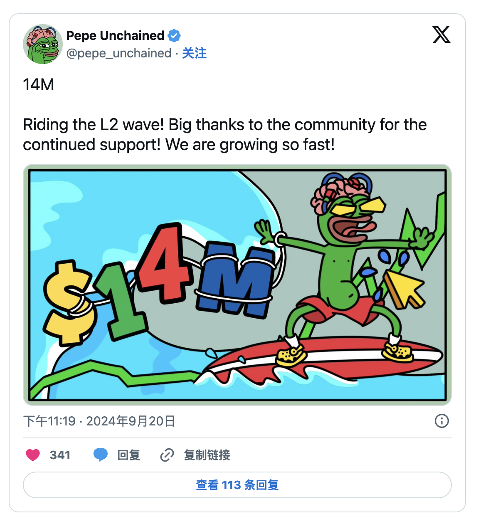483x524 pixels.
Task: Open the tweet info circle icon
Action: pyautogui.click(x=441, y=421)
